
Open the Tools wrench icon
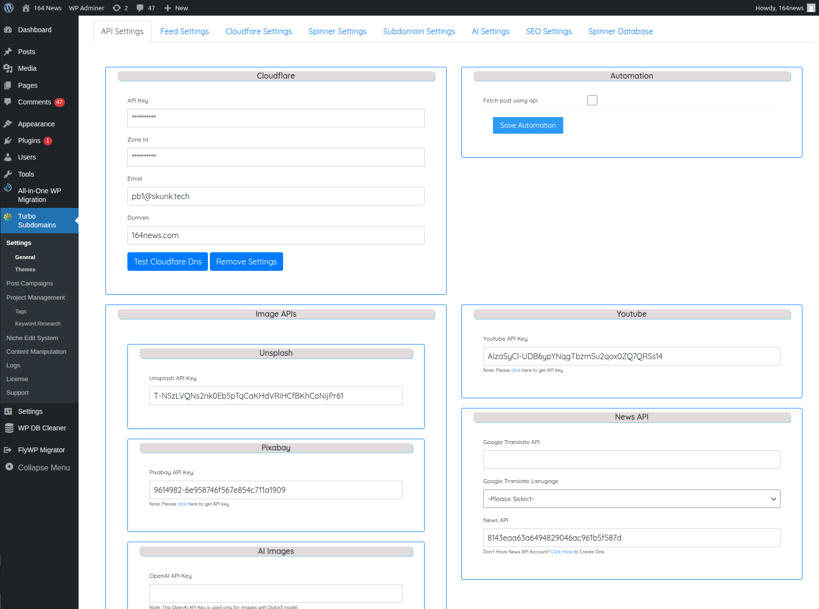[x=8, y=174]
